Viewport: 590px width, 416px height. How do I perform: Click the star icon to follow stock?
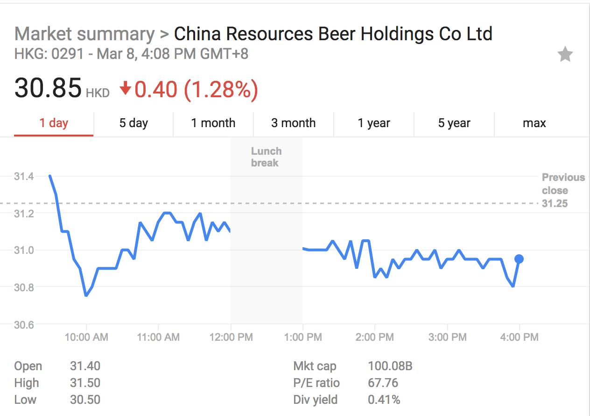[565, 55]
